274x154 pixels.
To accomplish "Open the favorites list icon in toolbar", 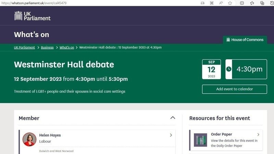I will pyautogui.click(x=252, y=3).
